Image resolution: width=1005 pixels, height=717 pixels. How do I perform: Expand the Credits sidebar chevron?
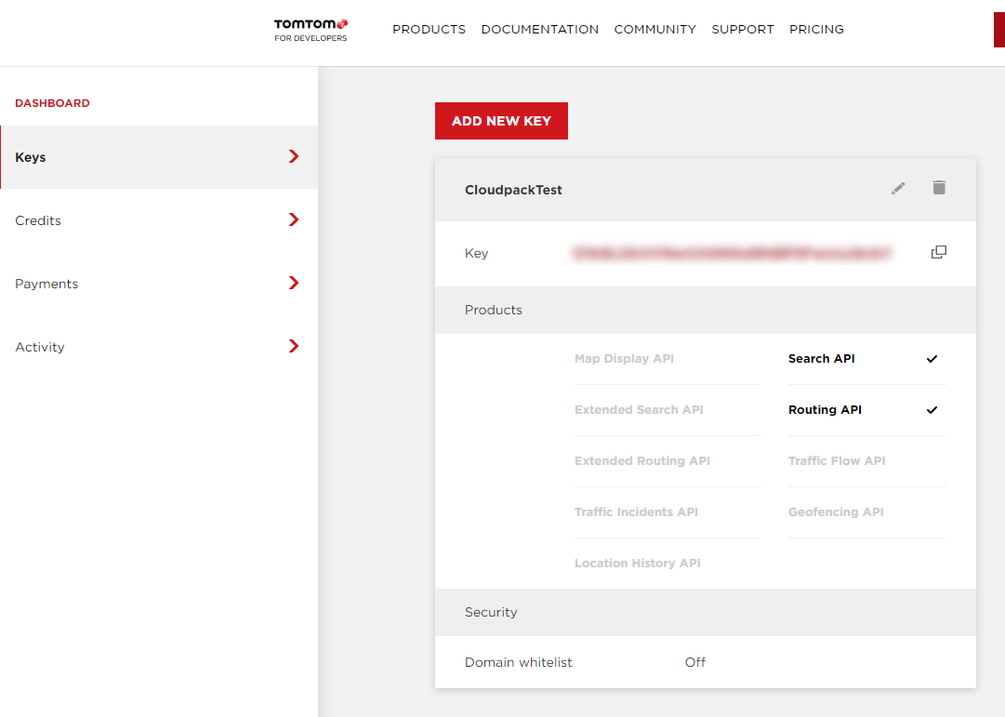(x=294, y=220)
